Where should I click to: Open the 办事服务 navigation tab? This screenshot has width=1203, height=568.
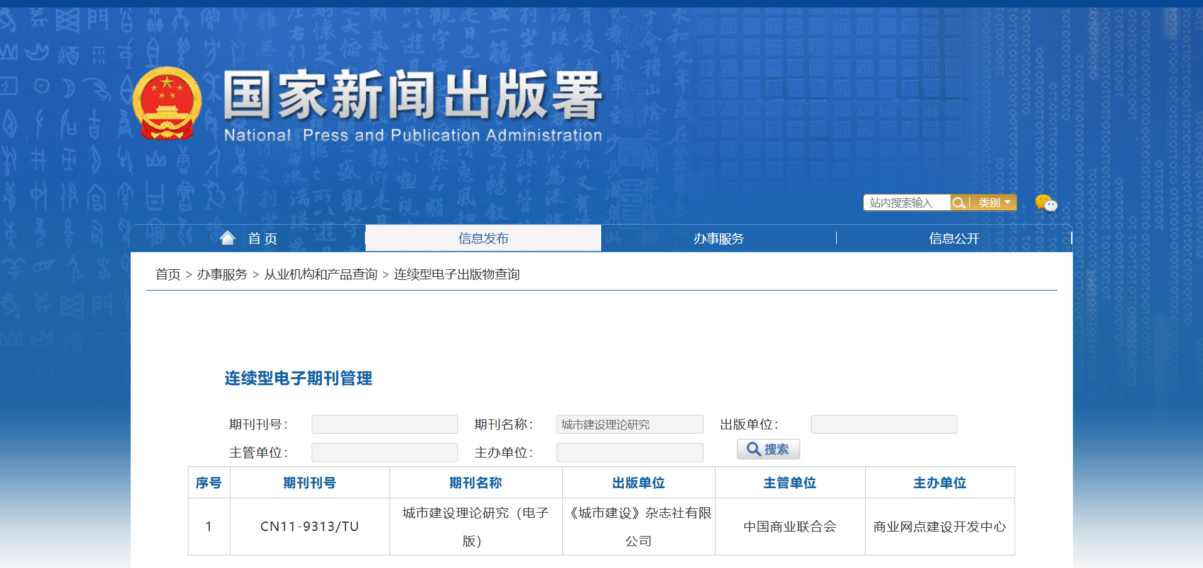point(719,238)
